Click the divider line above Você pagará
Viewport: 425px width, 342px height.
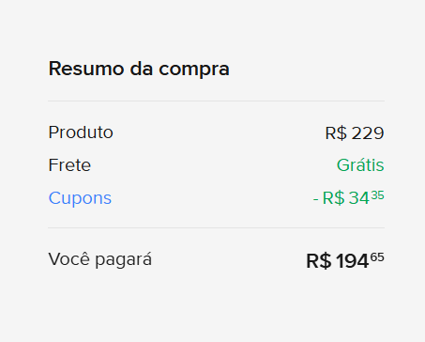pyautogui.click(x=216, y=227)
